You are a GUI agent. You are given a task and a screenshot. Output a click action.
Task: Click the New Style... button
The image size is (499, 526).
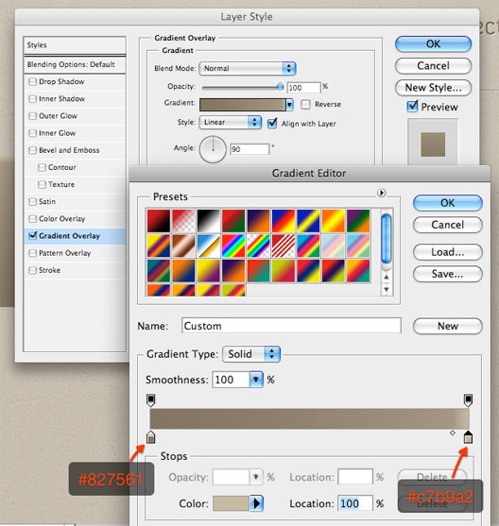(x=433, y=88)
